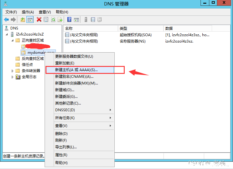Click the NS record row icon

point(67,41)
